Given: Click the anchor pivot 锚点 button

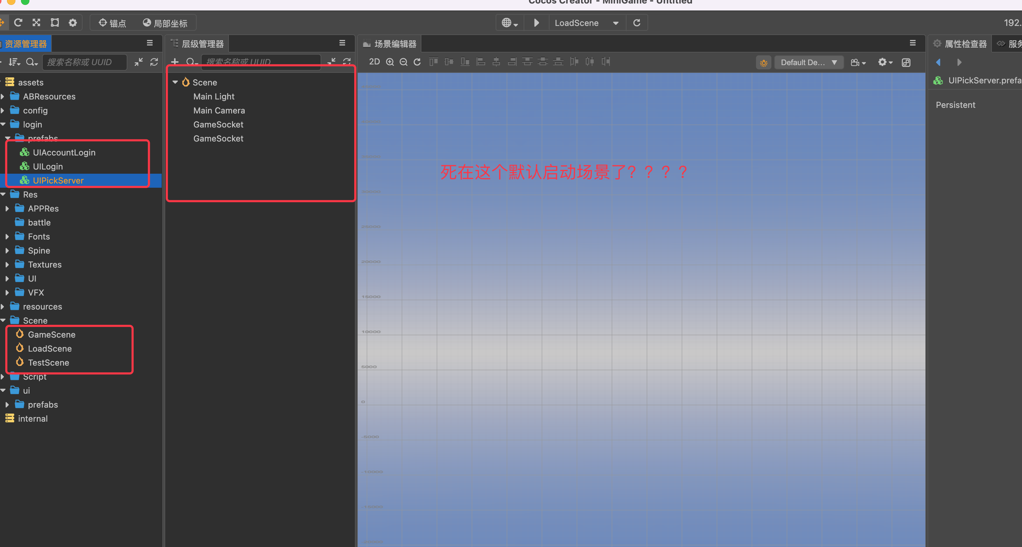Looking at the screenshot, I should [x=112, y=23].
